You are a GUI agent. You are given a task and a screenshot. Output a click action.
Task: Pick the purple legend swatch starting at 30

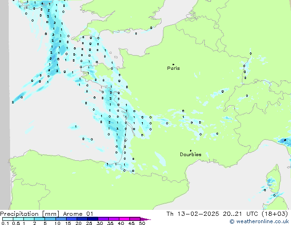(103, 219)
